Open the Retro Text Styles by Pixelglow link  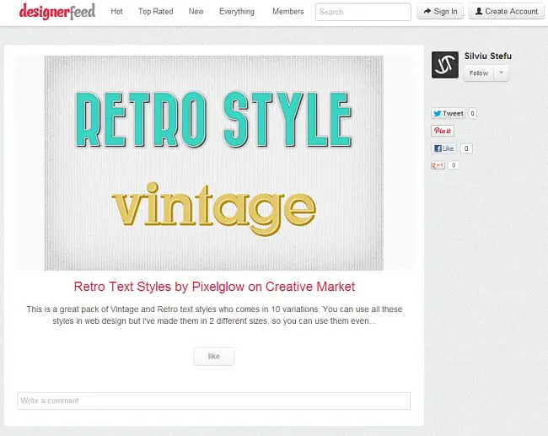214,287
